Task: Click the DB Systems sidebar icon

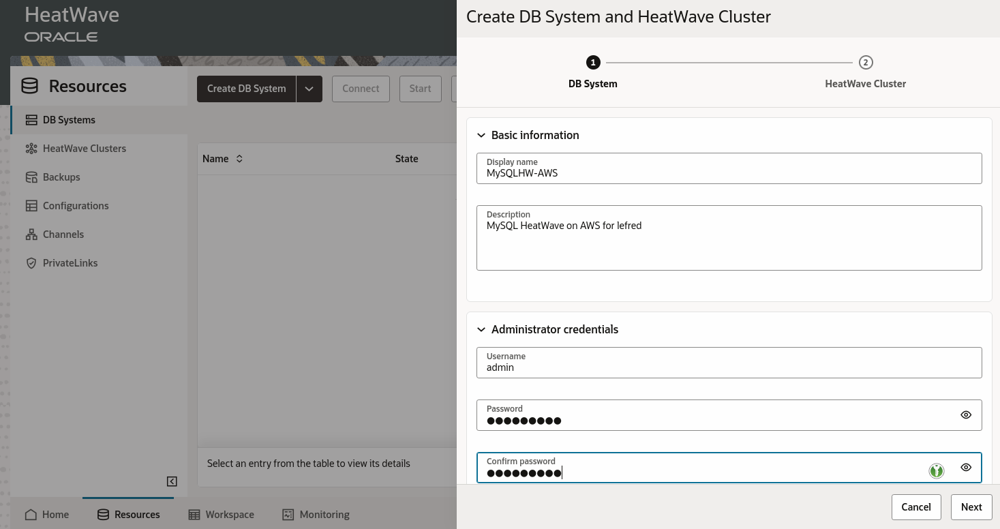Action: 31,120
